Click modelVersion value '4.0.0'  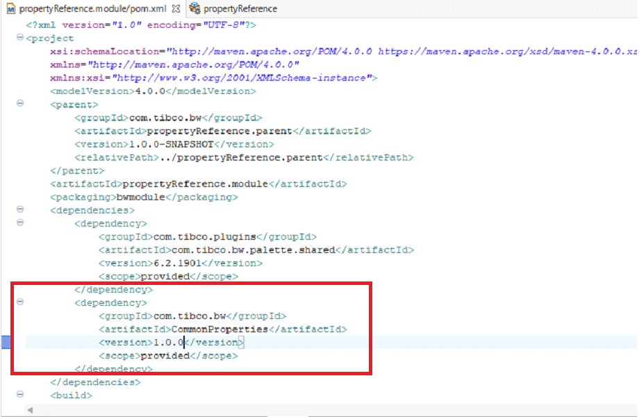coord(150,91)
